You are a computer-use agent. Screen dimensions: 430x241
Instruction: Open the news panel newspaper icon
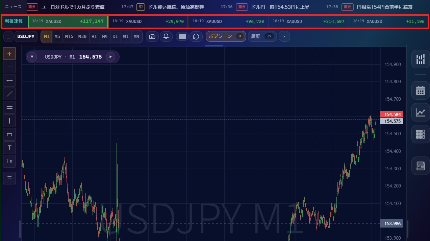[x=421, y=166]
